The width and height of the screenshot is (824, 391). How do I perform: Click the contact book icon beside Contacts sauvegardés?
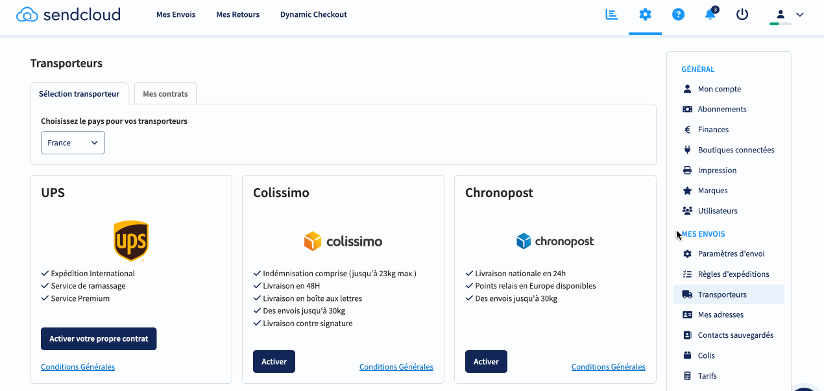688,335
